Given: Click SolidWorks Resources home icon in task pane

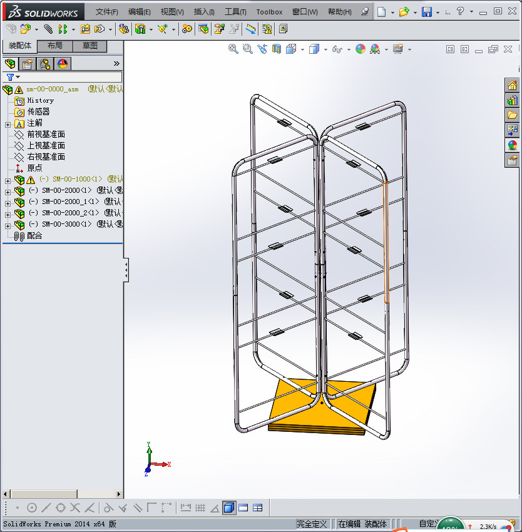Looking at the screenshot, I should coord(512,85).
